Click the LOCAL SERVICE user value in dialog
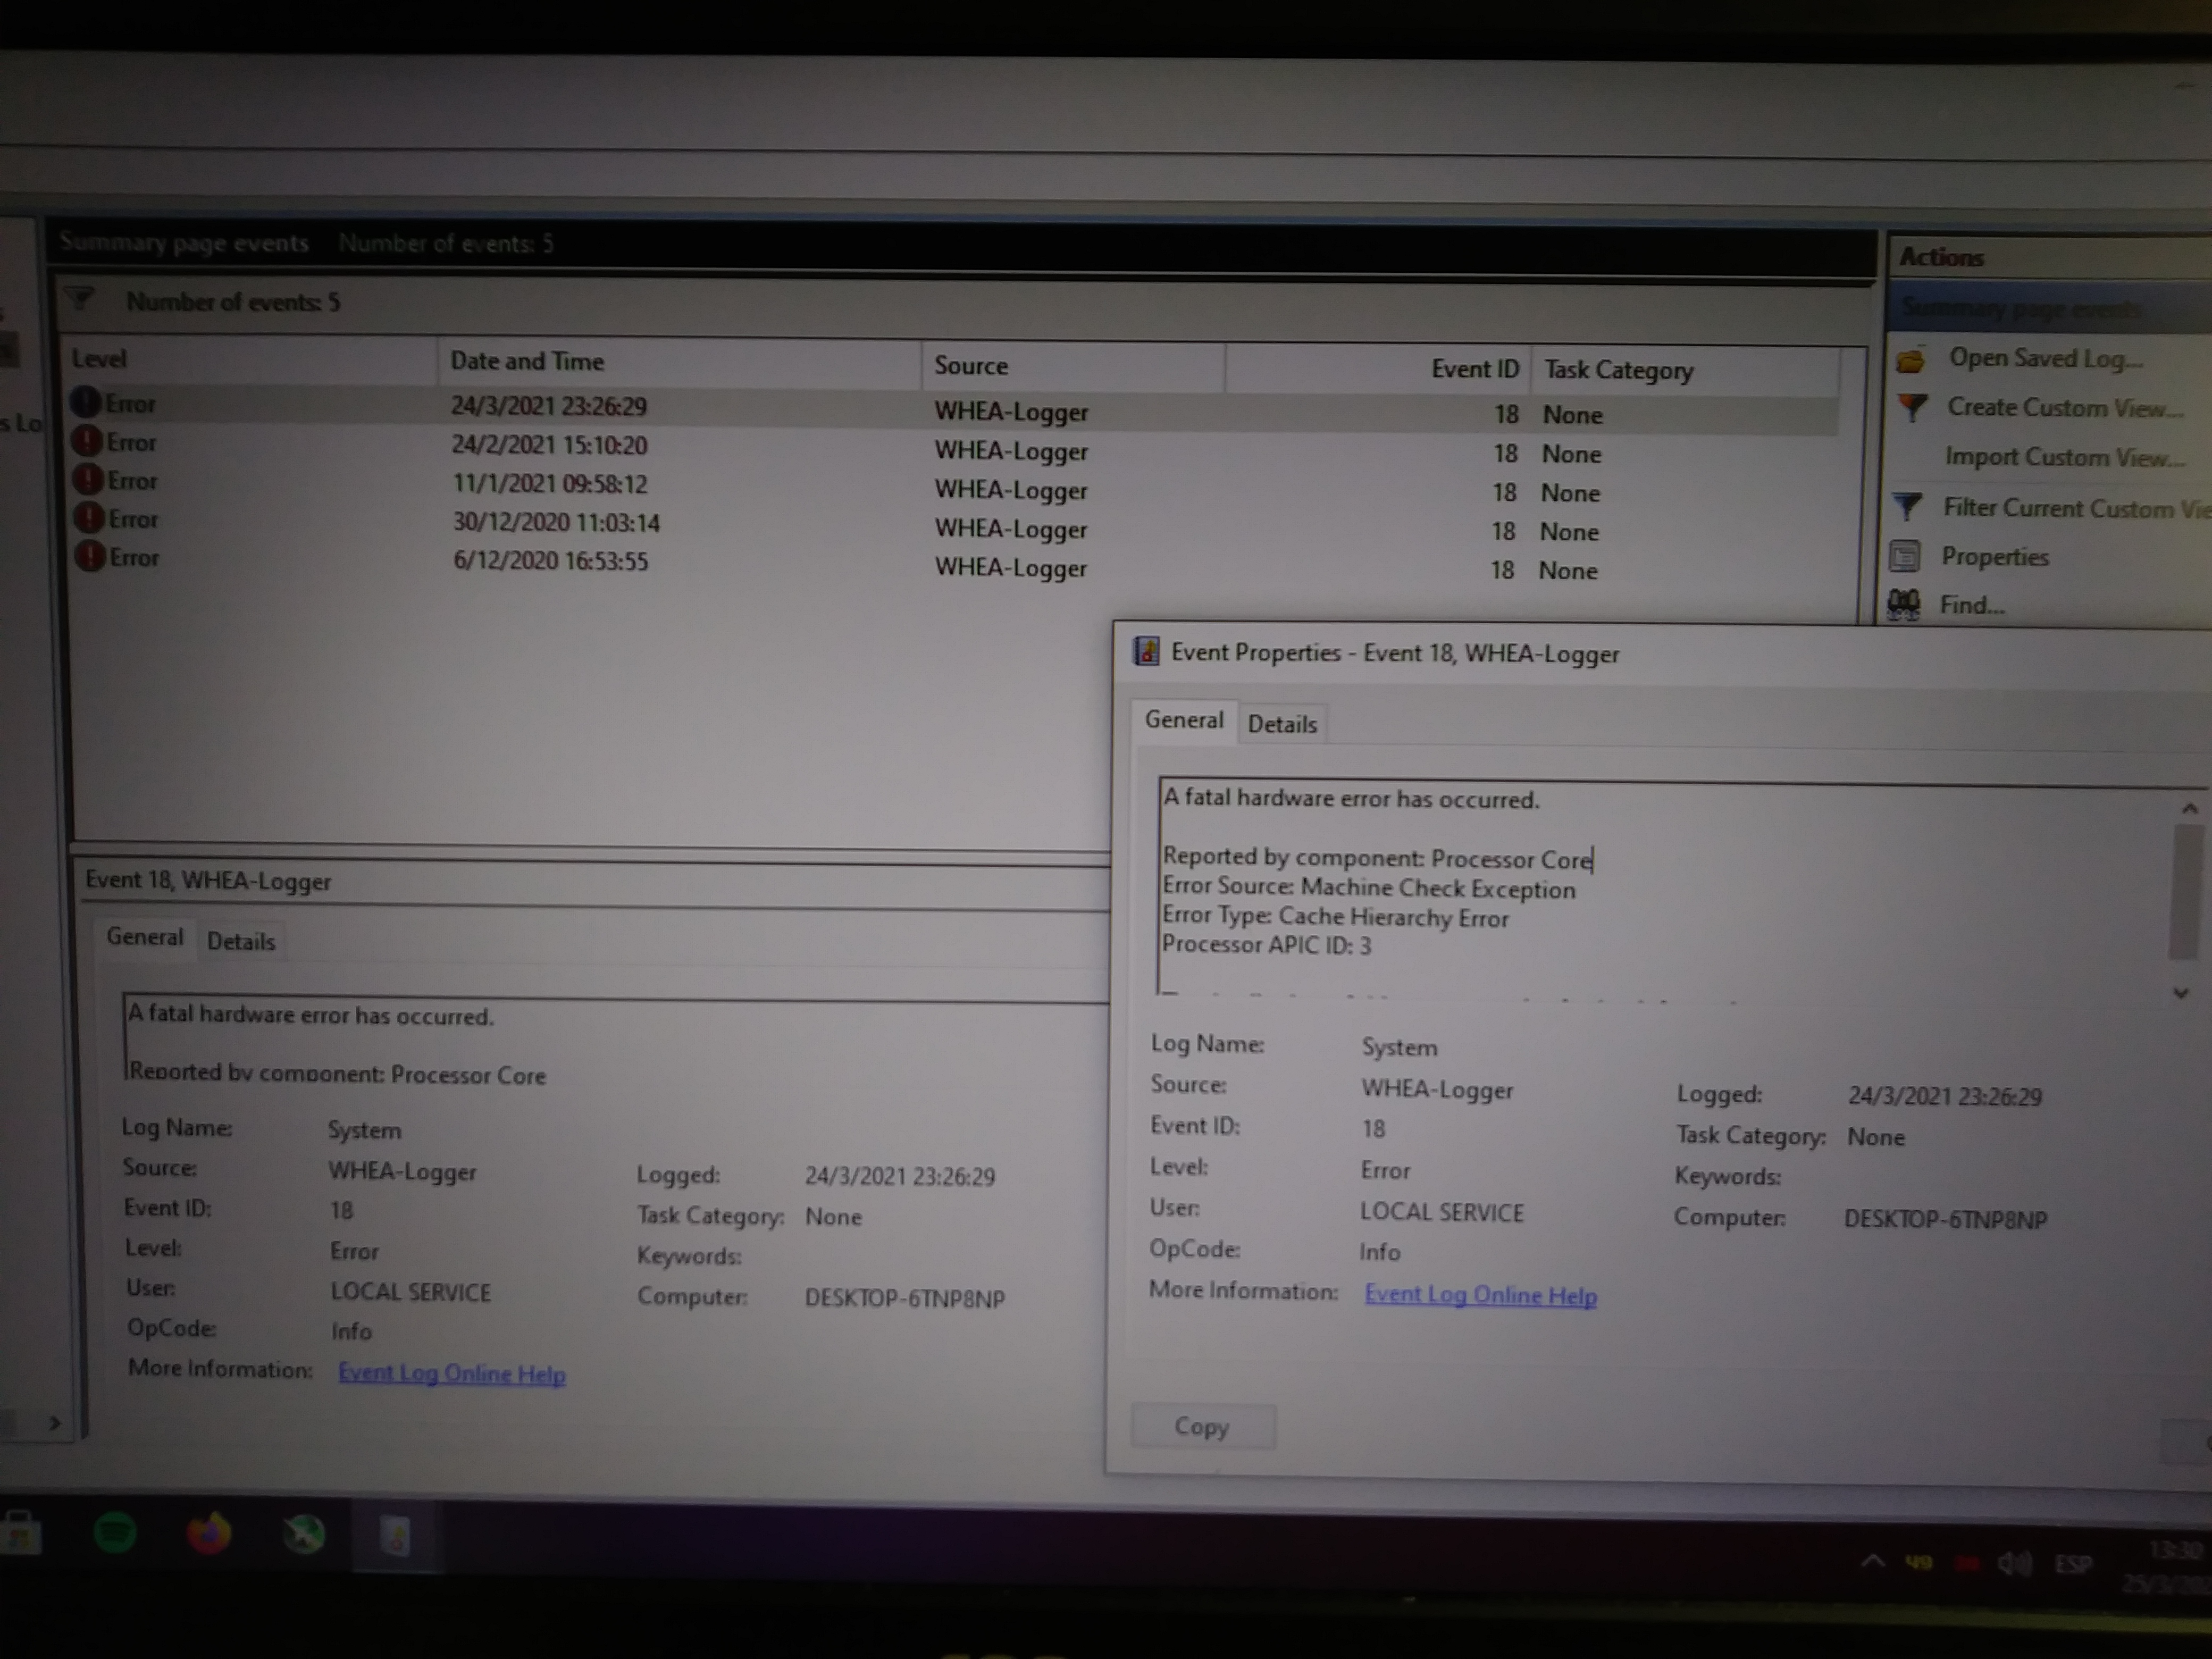The height and width of the screenshot is (1659, 2212). (1441, 1212)
